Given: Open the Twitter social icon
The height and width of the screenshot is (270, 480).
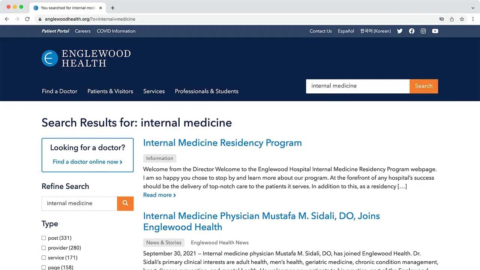Looking at the screenshot, I should [400, 31].
